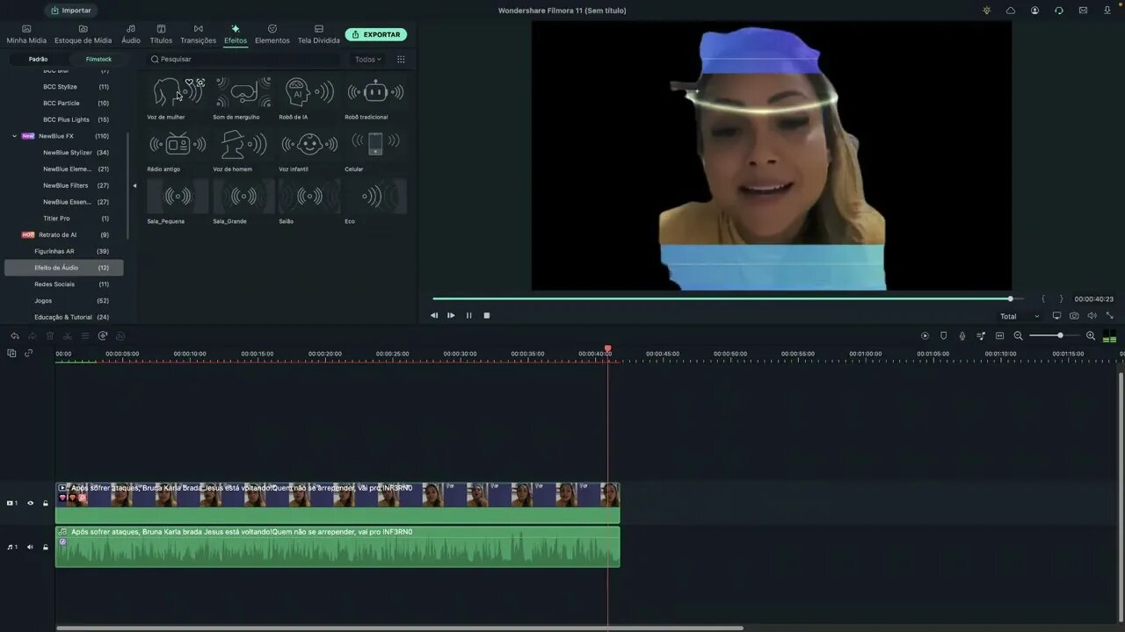This screenshot has width=1125, height=632.
Task: Pause the preview playback
Action: tap(468, 315)
